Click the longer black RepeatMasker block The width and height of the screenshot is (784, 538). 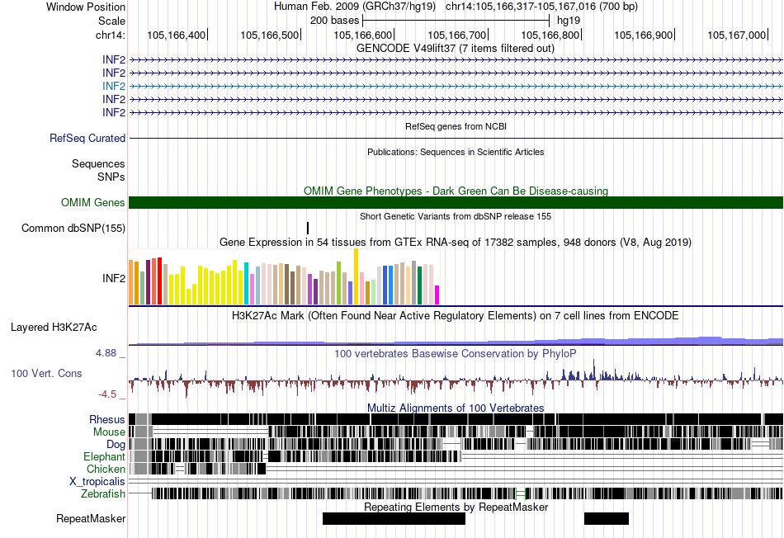click(x=394, y=518)
